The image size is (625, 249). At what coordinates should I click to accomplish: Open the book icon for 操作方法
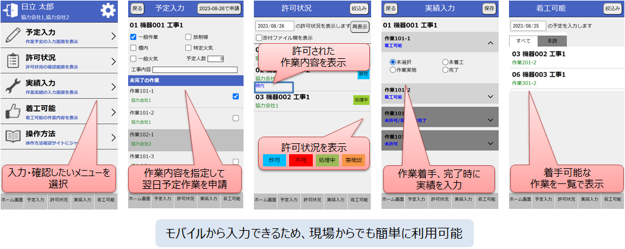(x=12, y=135)
